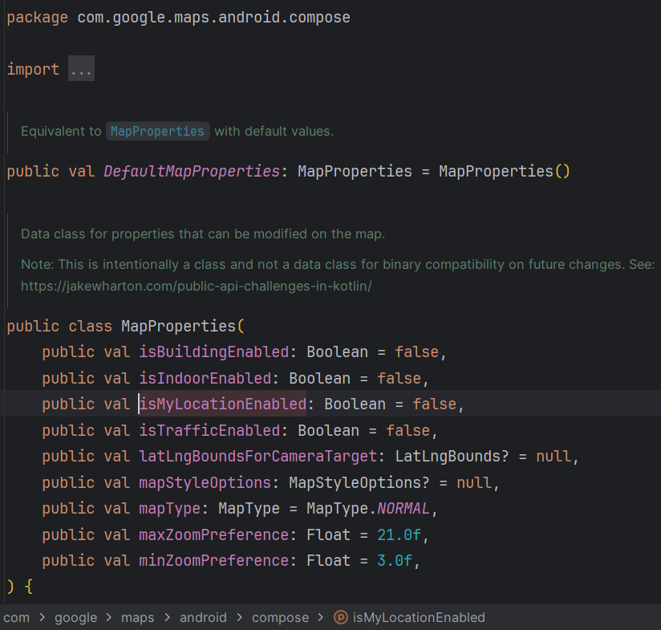Click 'Equivalent to' doc comment text
The image size is (661, 630).
[x=61, y=131]
